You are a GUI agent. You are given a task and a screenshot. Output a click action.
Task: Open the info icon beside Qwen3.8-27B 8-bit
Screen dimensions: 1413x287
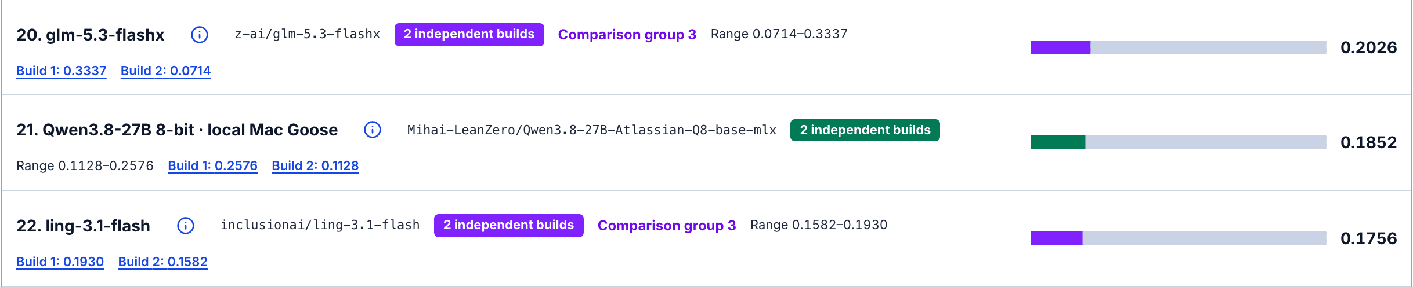(x=373, y=130)
